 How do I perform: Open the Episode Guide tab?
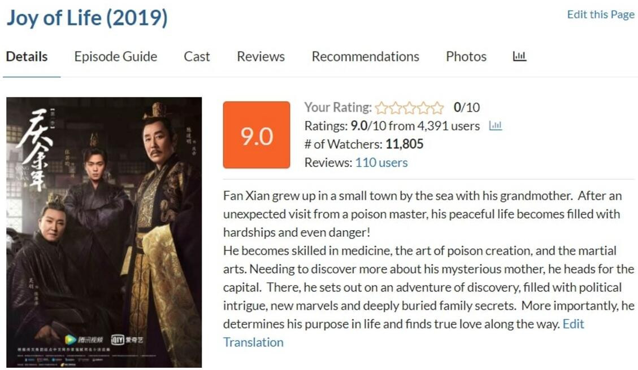coord(116,56)
